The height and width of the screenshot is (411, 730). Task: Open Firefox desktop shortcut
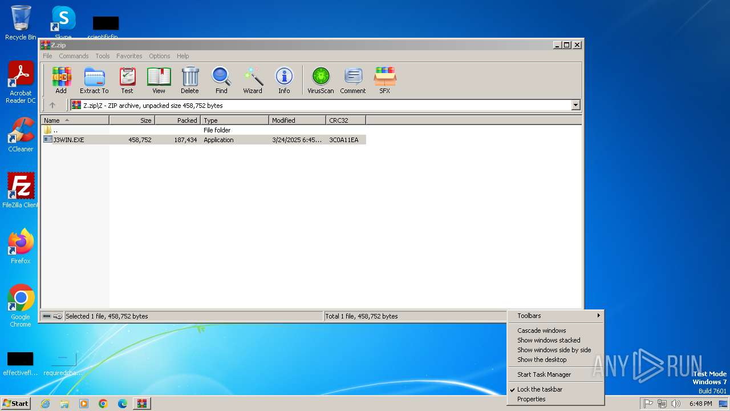click(21, 247)
